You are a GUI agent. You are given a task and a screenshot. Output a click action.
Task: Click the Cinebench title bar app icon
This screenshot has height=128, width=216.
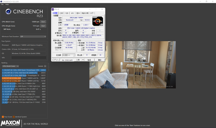point(1,1)
